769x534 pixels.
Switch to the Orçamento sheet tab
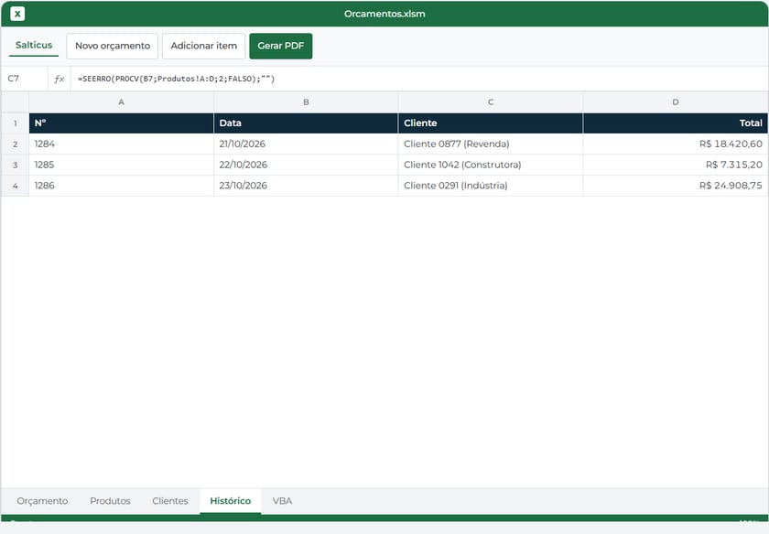[42, 501]
